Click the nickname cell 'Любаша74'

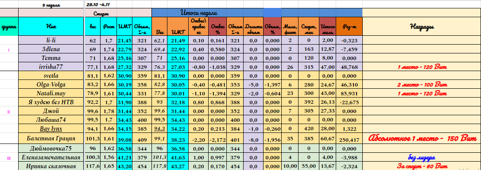(x=51, y=120)
